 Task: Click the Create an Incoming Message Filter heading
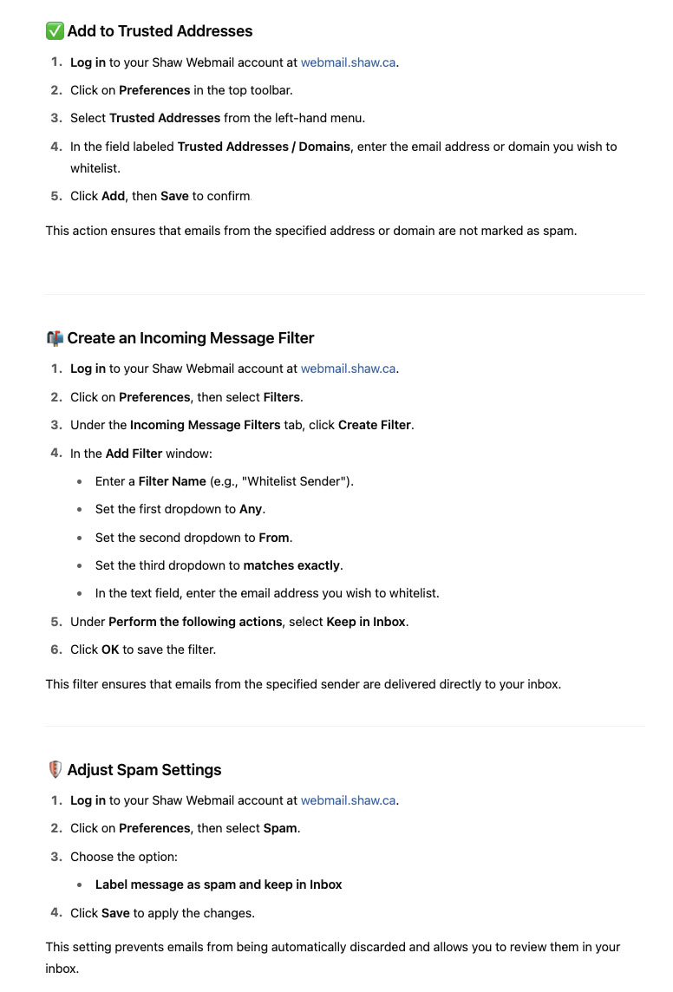click(191, 338)
